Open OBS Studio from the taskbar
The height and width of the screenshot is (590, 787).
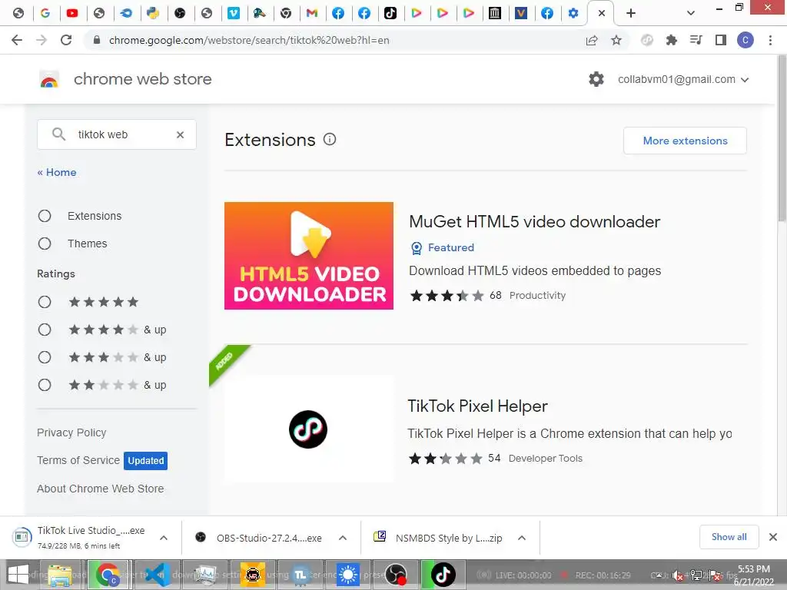[396, 575]
